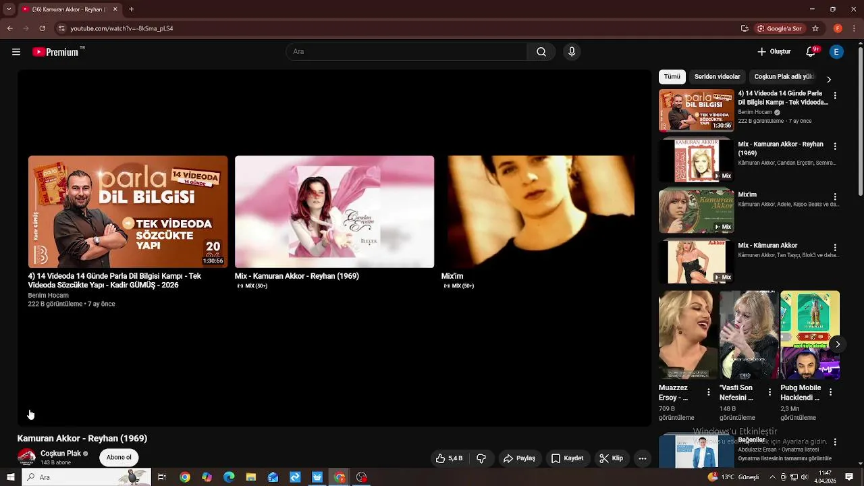The image size is (864, 486).
Task: Click the browser address bar URL
Action: point(122,28)
